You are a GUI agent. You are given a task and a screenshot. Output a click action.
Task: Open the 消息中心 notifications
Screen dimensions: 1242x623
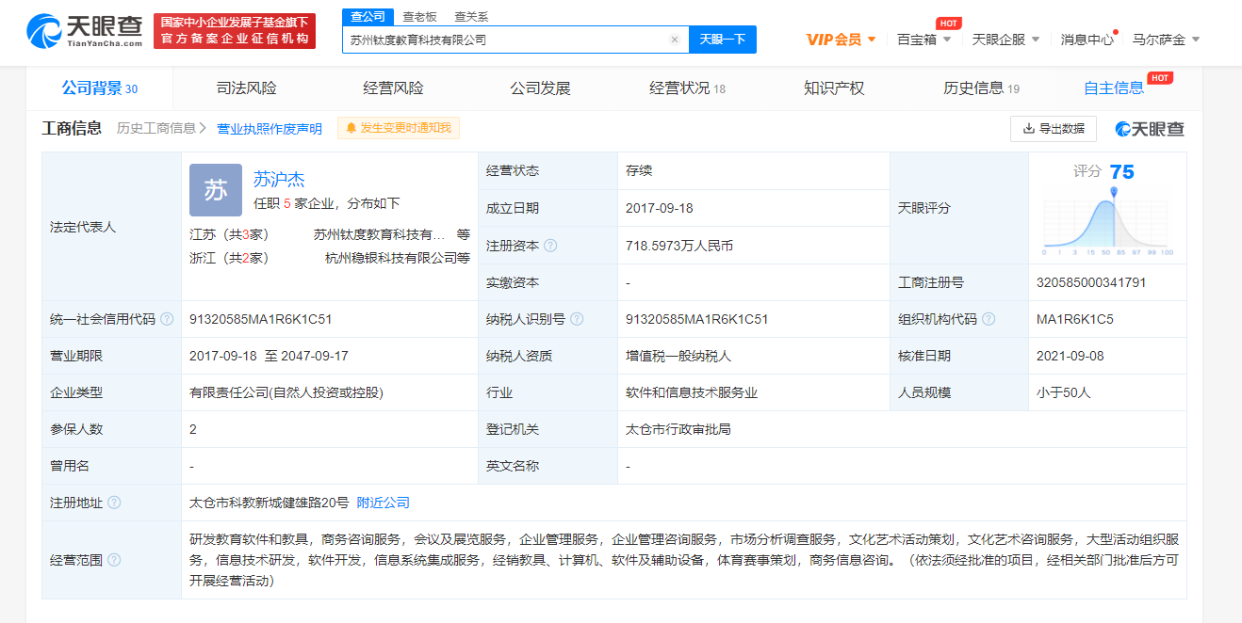click(1087, 40)
